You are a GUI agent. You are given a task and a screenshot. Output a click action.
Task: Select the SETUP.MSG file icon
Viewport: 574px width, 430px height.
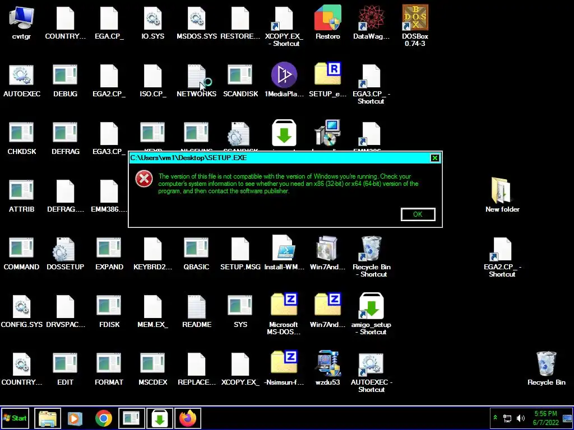point(240,254)
